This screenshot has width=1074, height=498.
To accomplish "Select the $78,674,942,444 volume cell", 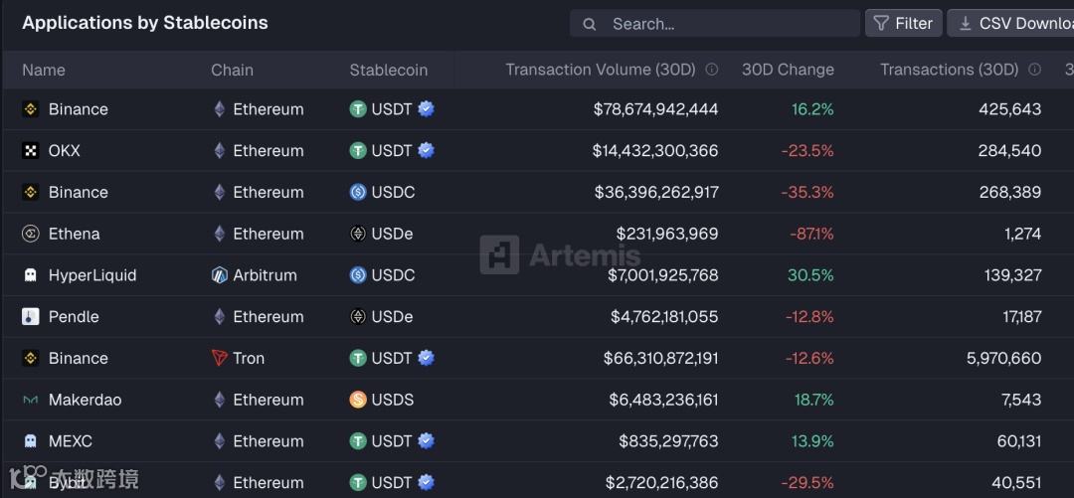I will tap(655, 109).
